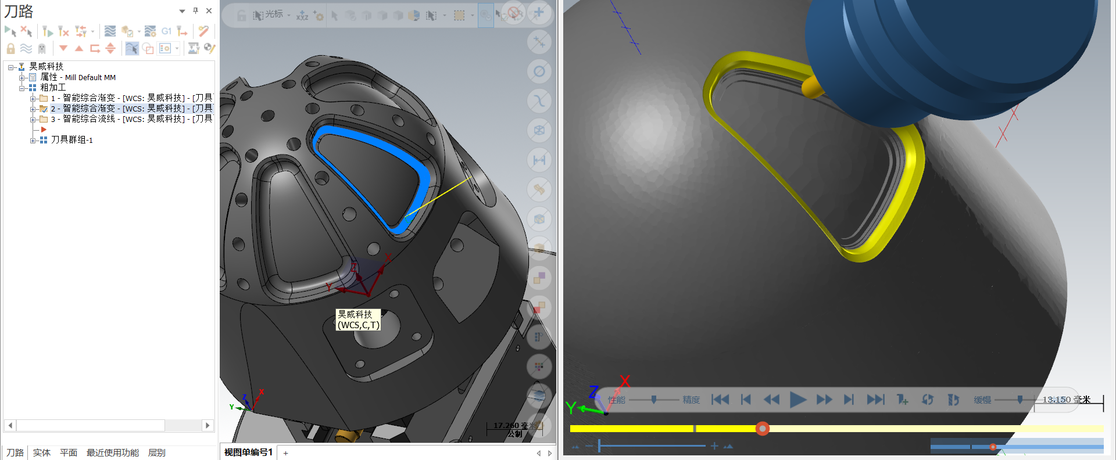Image resolution: width=1116 pixels, height=460 pixels.
Task: Click the backplot selected operations wave icon
Action: coord(110,31)
